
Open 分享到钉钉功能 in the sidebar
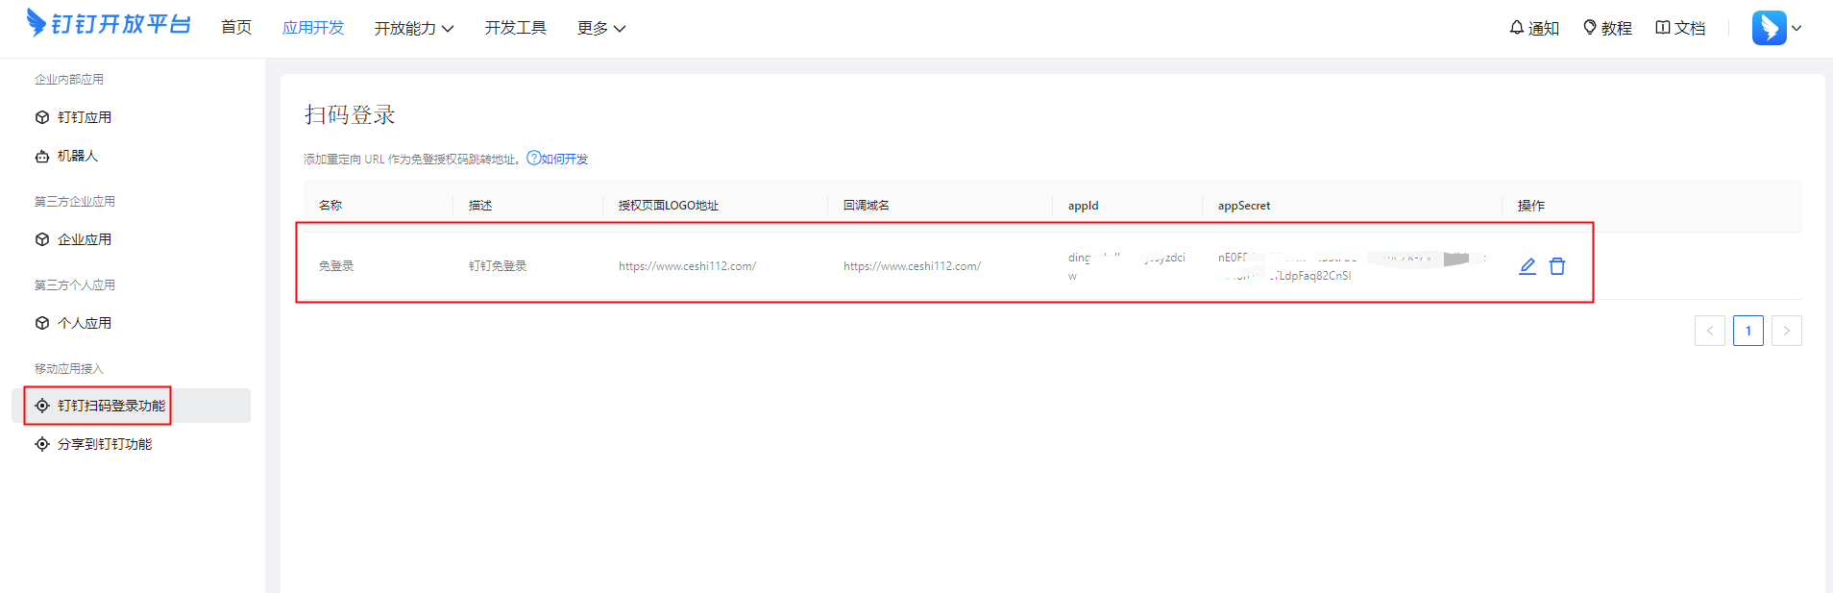coord(105,444)
